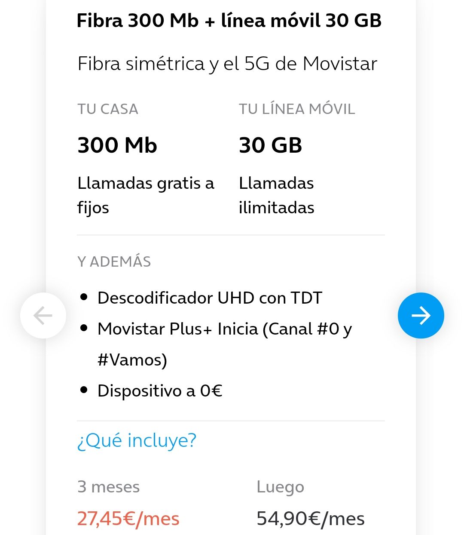Tap the "Fibra simétrica y el 5G de Movistar" subtitle

[x=227, y=64]
